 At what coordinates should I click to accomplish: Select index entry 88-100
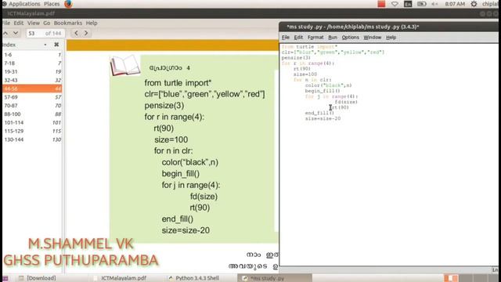[32, 114]
